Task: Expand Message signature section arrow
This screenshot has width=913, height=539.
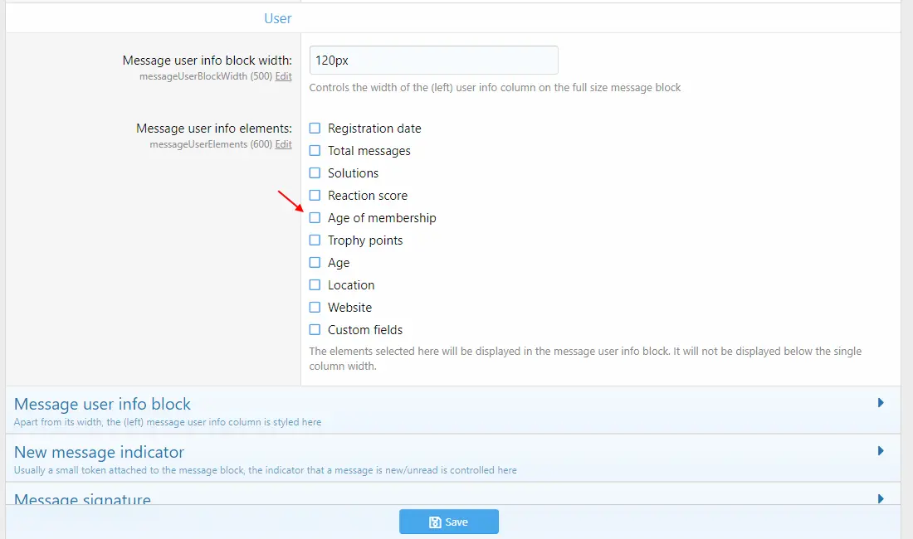Action: [881, 499]
